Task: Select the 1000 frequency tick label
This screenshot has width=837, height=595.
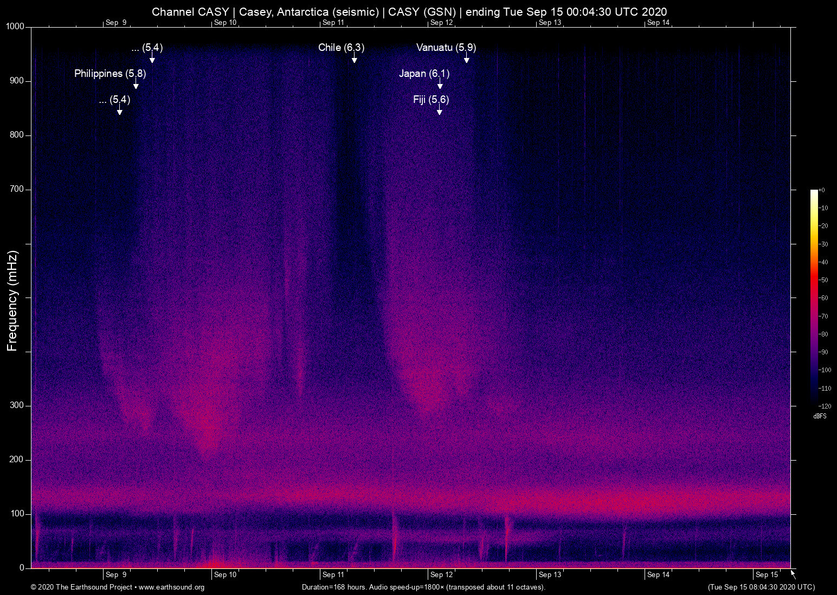Action: coord(15,25)
